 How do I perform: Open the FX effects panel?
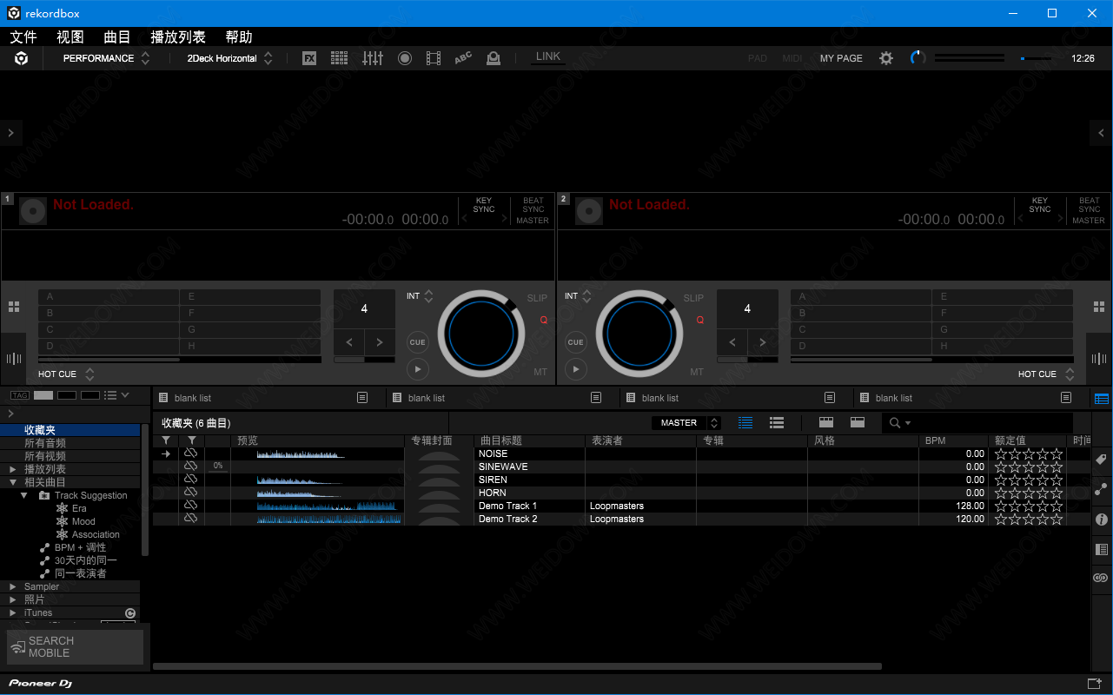[309, 58]
